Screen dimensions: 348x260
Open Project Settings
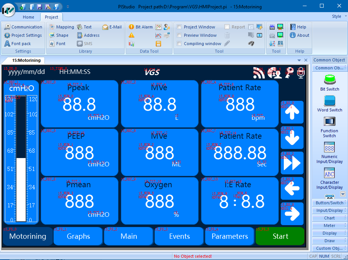23,35
